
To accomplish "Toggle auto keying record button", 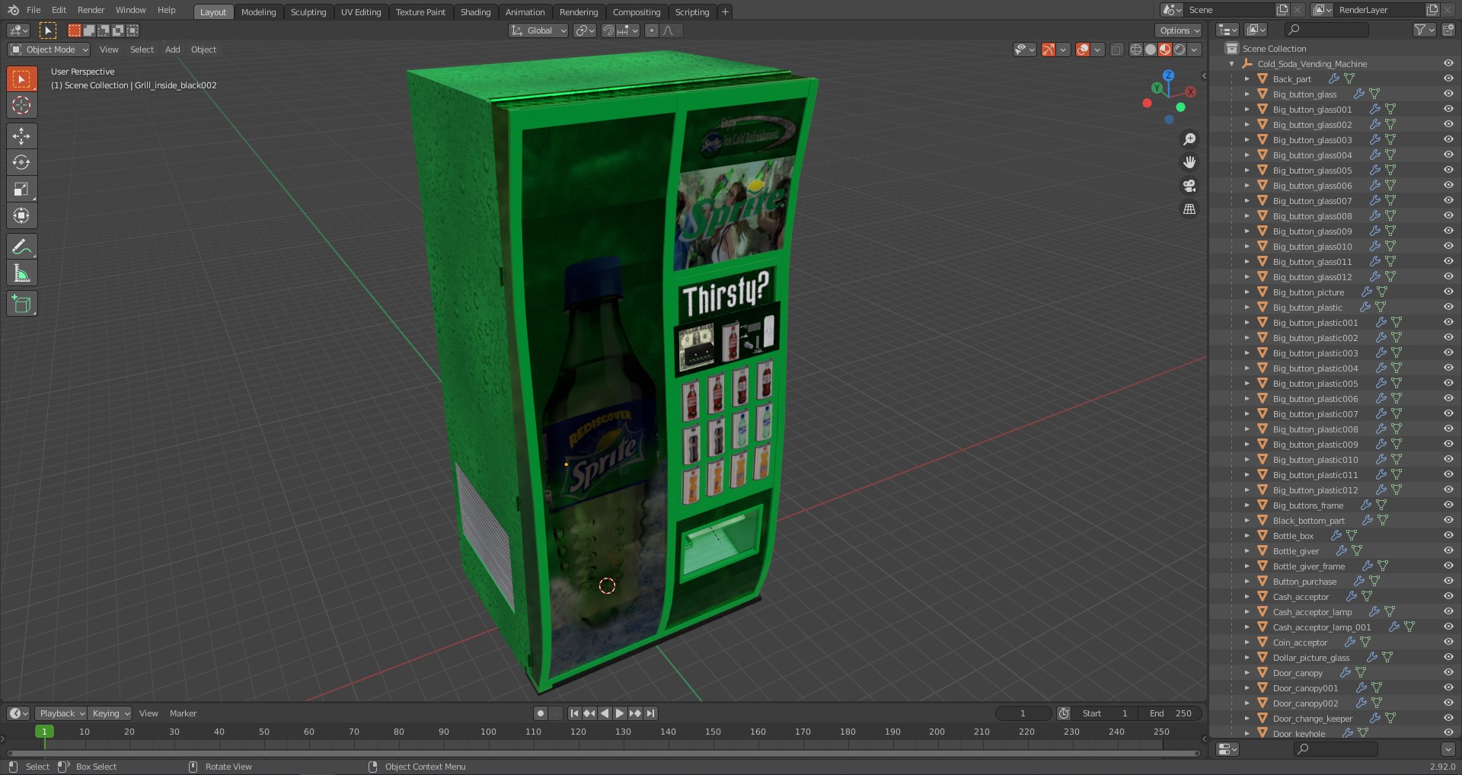I will click(x=541, y=713).
